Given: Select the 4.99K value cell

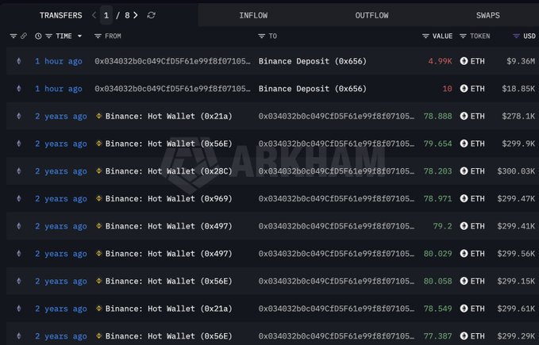Looking at the screenshot, I should [x=440, y=61].
